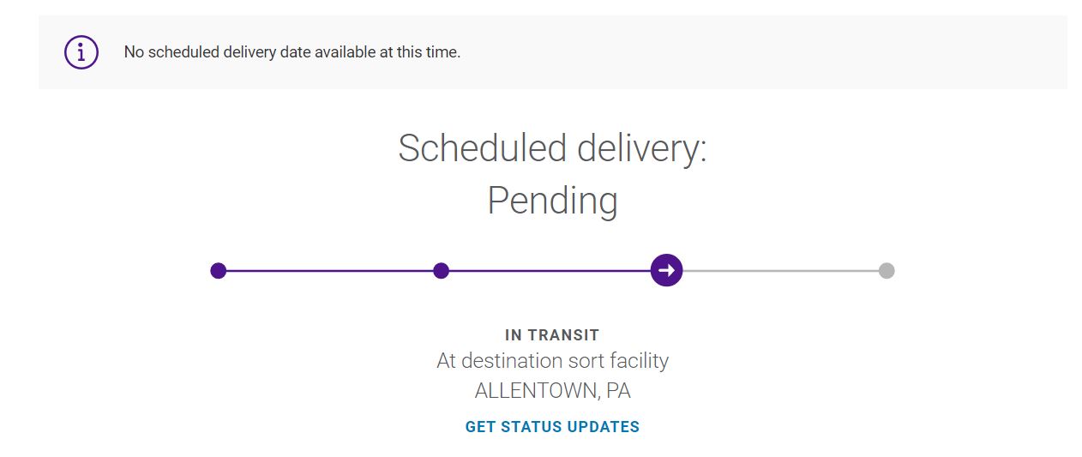Click the first purple progress dot

tap(219, 271)
